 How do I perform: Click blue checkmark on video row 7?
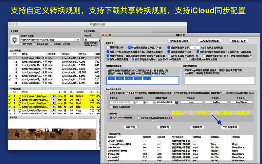(x=9, y=79)
